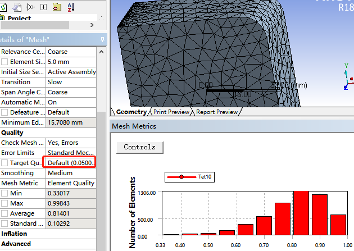Image resolution: width=354 pixels, height=251 pixels.
Task: Open the Smoothing Medium dropdown field
Action: (x=71, y=173)
